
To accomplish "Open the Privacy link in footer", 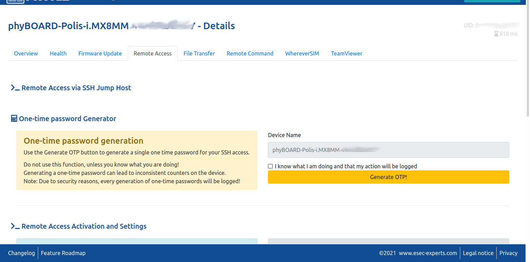I will pos(508,253).
